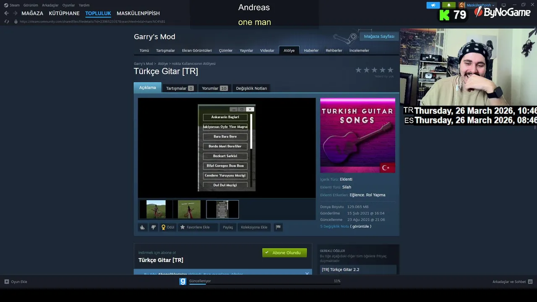Select the Çizimler tab
The height and width of the screenshot is (302, 537).
pyautogui.click(x=226, y=50)
